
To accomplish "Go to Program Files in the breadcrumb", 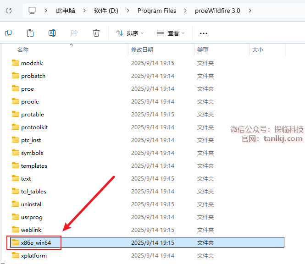I will pyautogui.click(x=157, y=11).
